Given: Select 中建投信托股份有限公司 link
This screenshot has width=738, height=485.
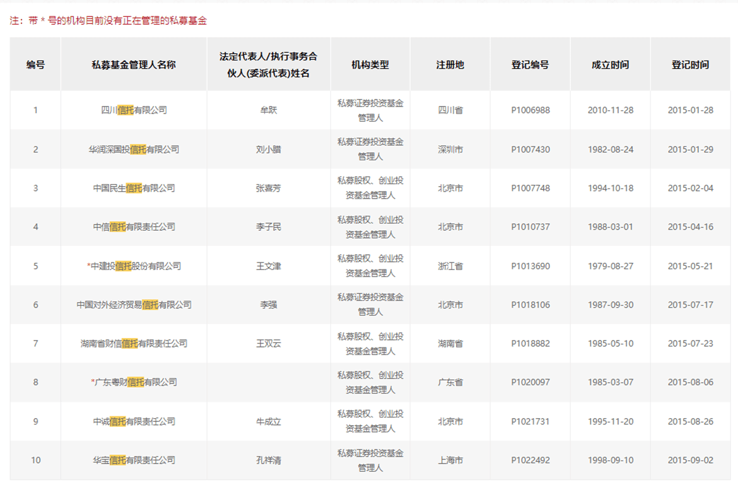Looking at the screenshot, I should pos(136,266).
